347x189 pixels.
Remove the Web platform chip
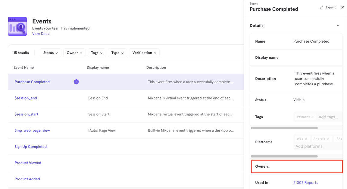coord(306,139)
